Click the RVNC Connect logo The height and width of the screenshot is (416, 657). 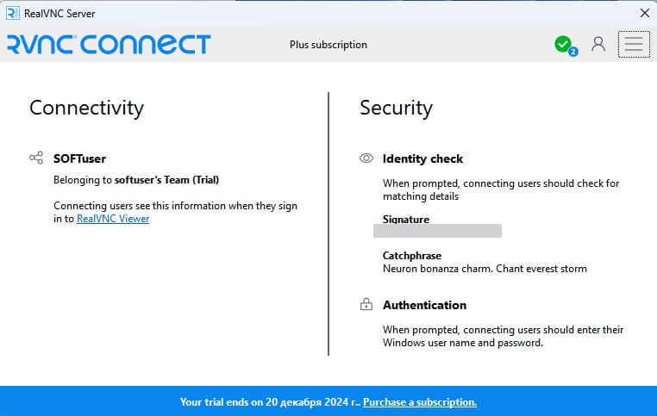[x=109, y=45]
